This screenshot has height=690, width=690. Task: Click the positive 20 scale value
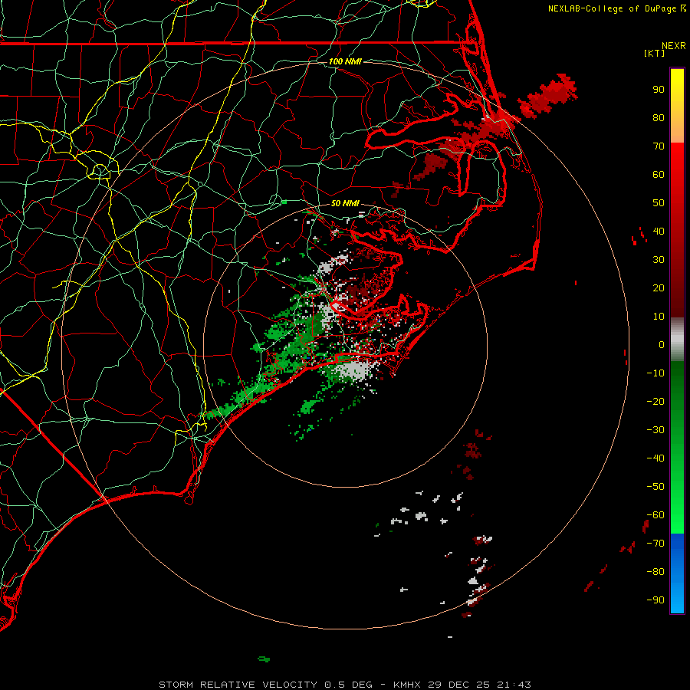click(x=659, y=287)
